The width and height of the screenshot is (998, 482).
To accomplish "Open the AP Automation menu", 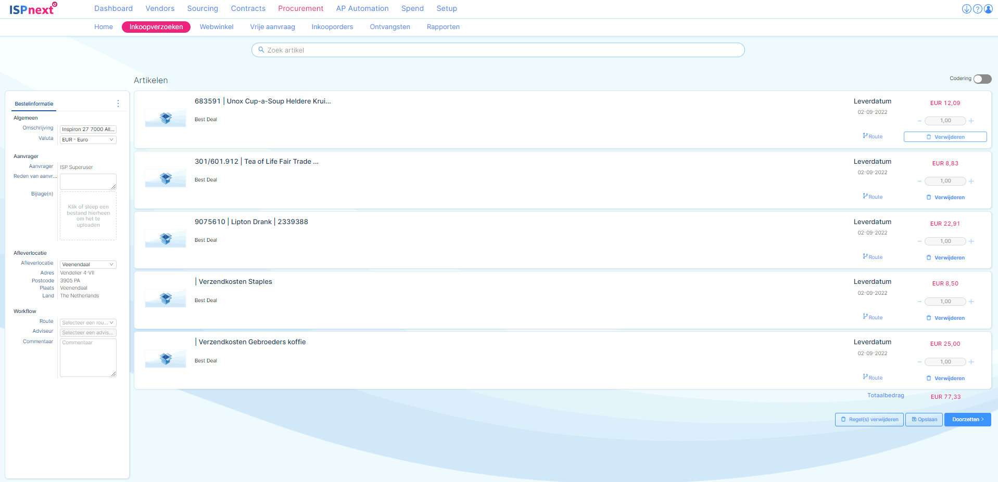I will tap(362, 8).
